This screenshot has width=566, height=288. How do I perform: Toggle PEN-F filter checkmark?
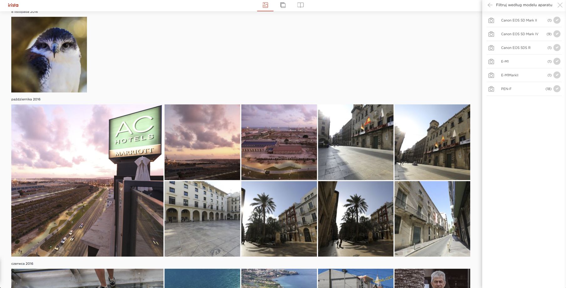point(557,89)
